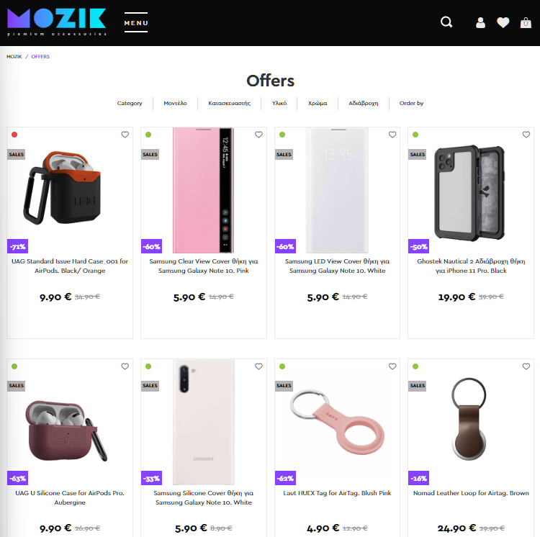Open the user account icon
This screenshot has width=540, height=537.
[480, 23]
